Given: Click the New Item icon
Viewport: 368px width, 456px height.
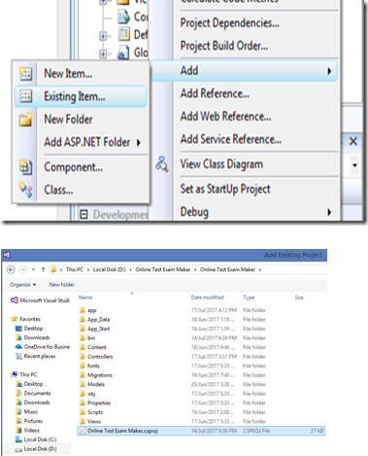Looking at the screenshot, I should pyautogui.click(x=25, y=74).
